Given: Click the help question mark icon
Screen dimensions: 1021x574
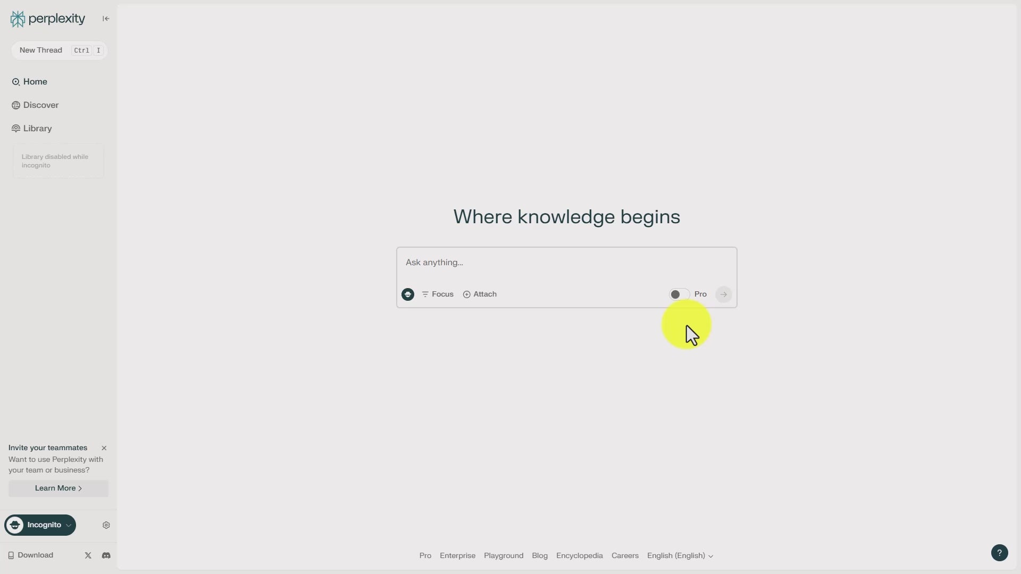Looking at the screenshot, I should (x=1000, y=553).
